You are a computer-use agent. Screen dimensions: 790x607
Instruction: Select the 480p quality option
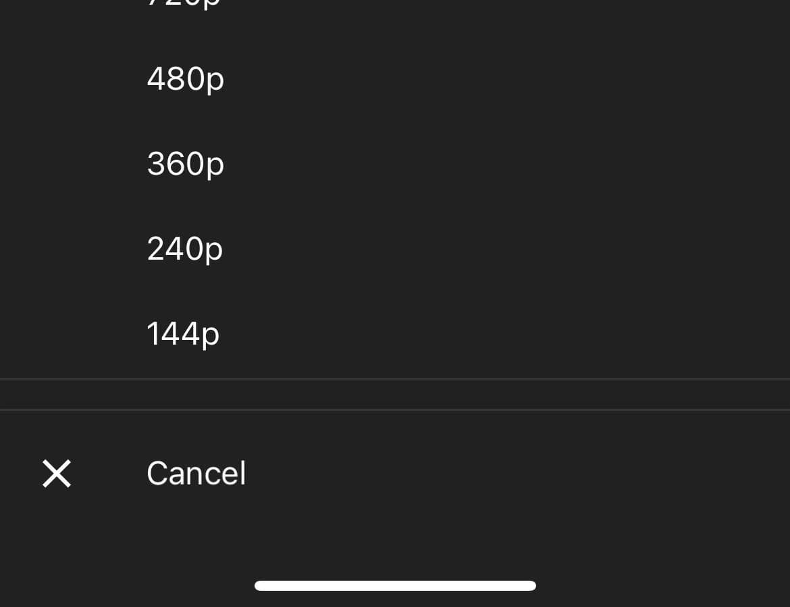[x=185, y=80]
